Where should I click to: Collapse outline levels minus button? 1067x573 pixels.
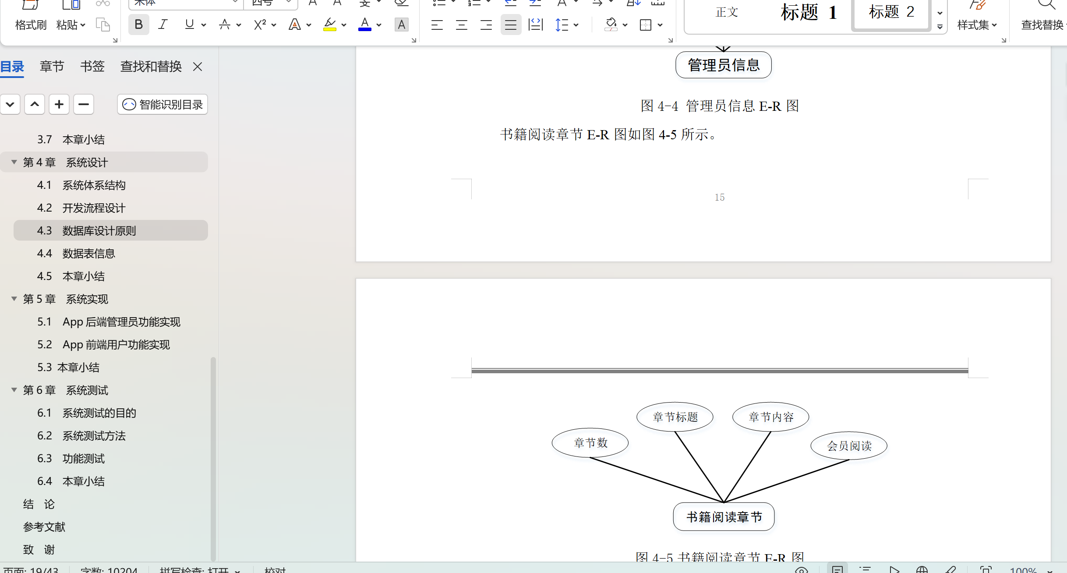[x=84, y=104]
